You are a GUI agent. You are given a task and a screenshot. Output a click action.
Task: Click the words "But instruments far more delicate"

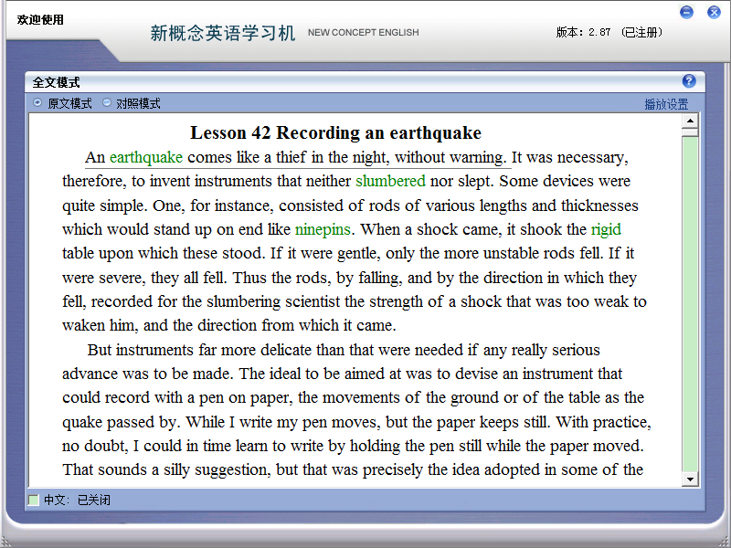coord(199,350)
